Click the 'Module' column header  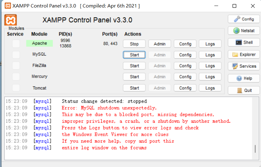tap(39, 34)
